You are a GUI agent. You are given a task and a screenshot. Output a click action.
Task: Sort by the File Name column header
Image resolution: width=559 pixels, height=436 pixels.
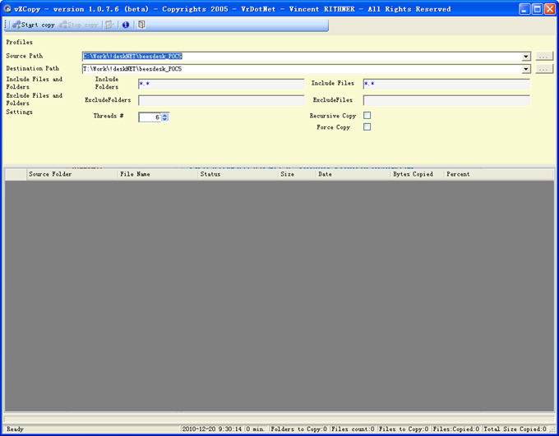click(158, 174)
